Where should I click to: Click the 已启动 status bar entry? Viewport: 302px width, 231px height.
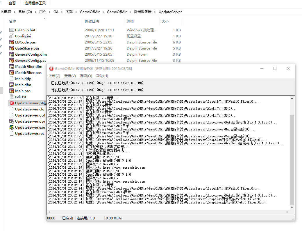(x=67, y=218)
